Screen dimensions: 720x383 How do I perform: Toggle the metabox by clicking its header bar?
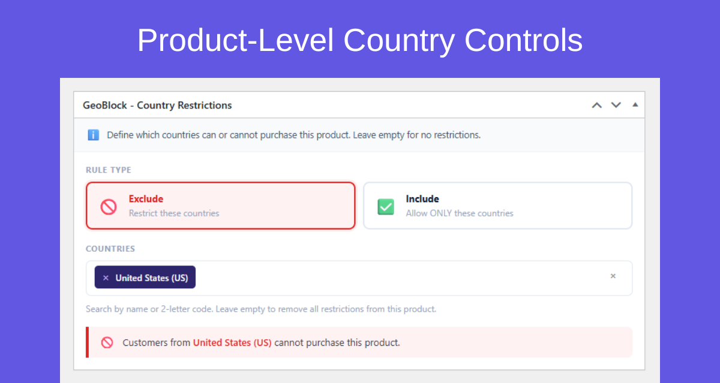pyautogui.click(x=360, y=105)
